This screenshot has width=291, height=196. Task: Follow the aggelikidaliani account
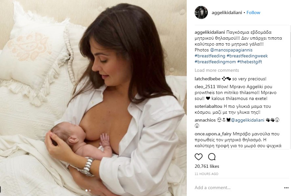[x=253, y=12]
